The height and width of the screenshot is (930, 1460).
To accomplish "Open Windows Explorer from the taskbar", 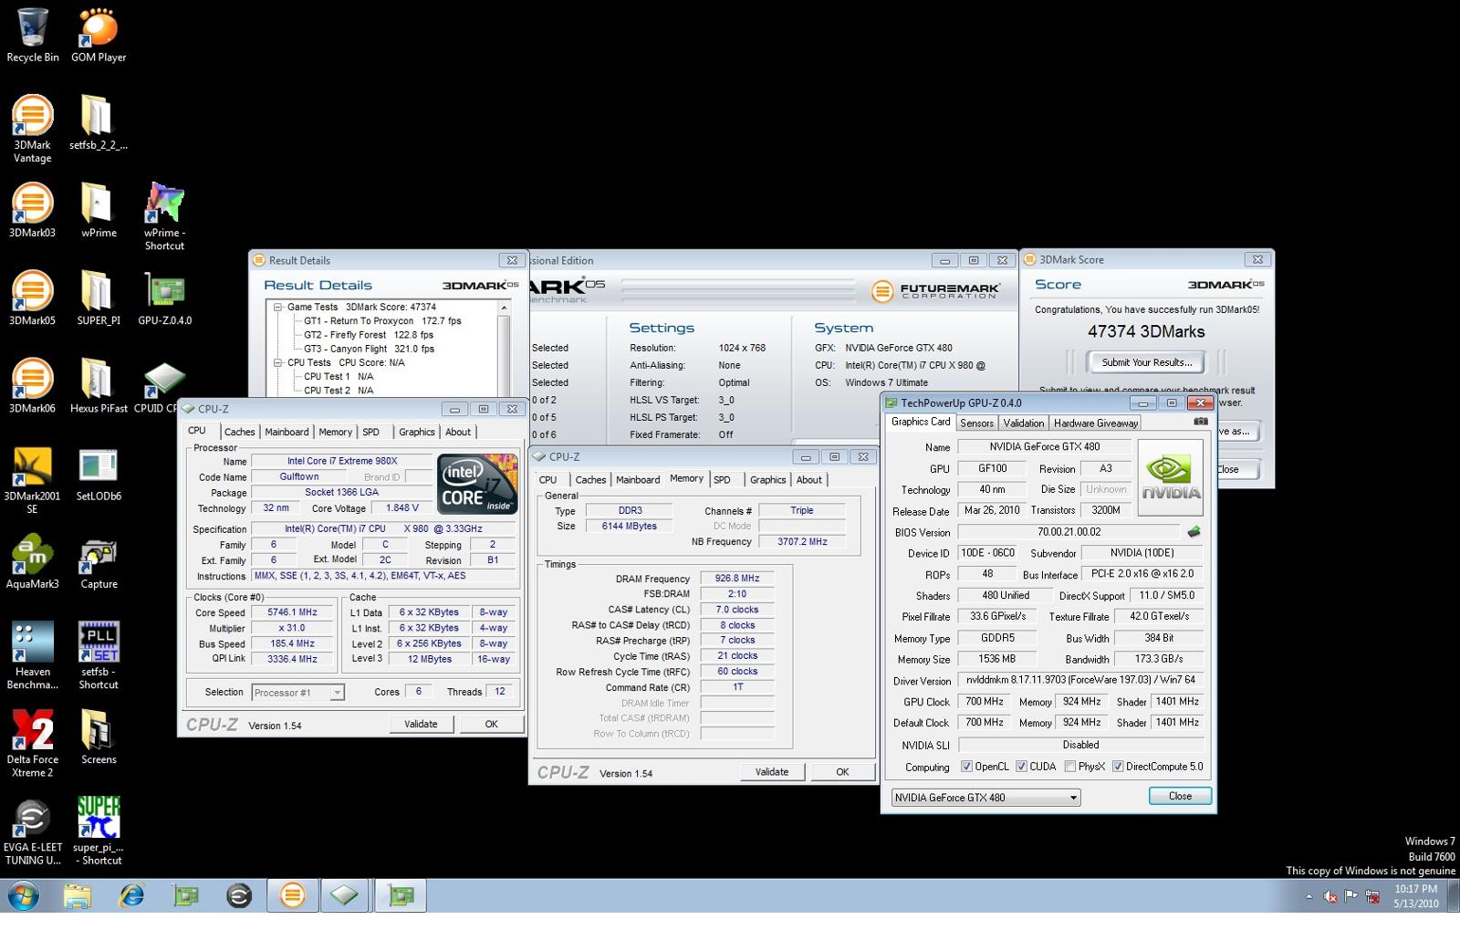I will click(78, 896).
